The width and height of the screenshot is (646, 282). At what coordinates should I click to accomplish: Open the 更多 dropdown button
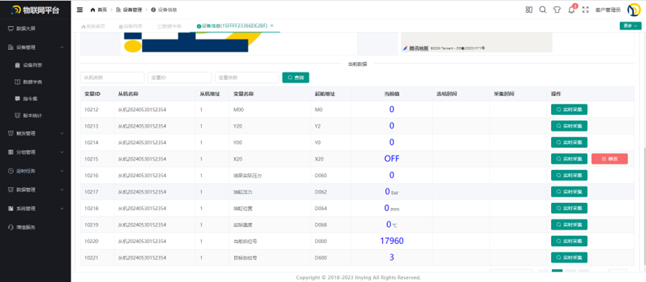coord(630,26)
